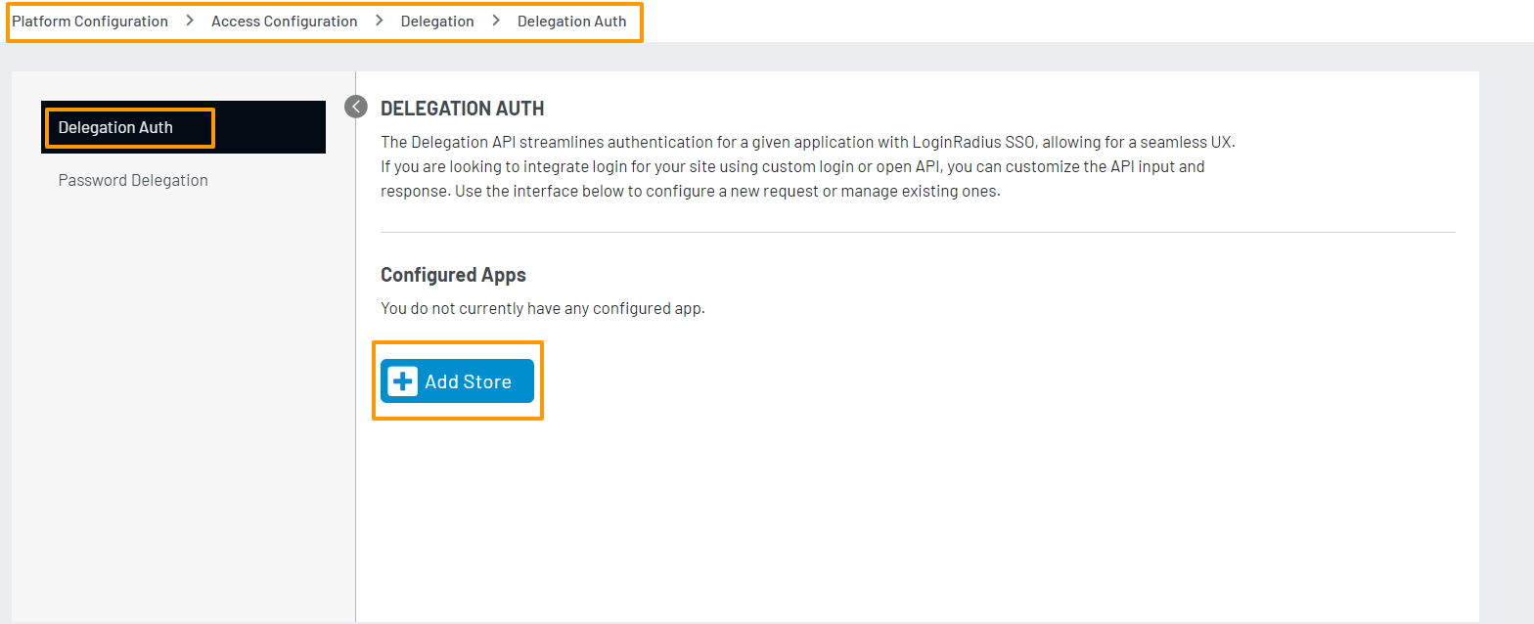Click the plus icon in Add Store
Viewport: 1534px width, 624px height.
click(x=403, y=381)
